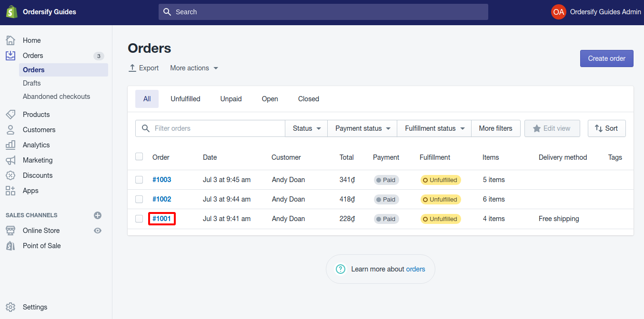Image resolution: width=644 pixels, height=319 pixels.
Task: Click the Export text link
Action: (x=149, y=68)
